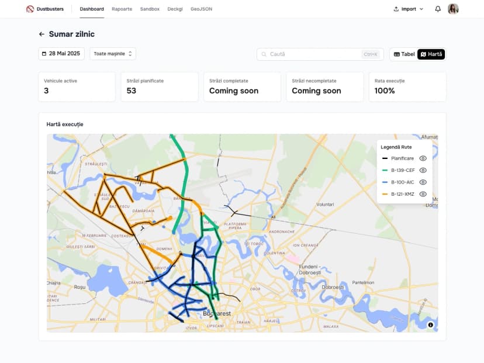This screenshot has height=363, width=484.
Task: Open the Toate mașinile vehicle selector
Action: click(112, 53)
